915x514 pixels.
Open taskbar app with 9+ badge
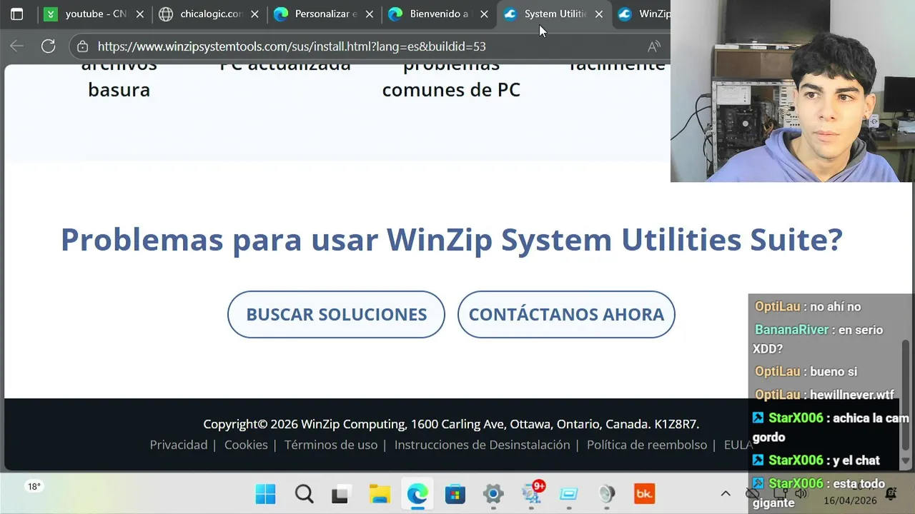coord(532,493)
